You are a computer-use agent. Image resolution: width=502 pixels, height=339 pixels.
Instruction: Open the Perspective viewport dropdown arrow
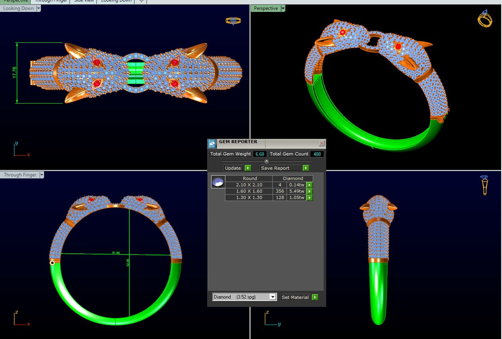pyautogui.click(x=283, y=8)
